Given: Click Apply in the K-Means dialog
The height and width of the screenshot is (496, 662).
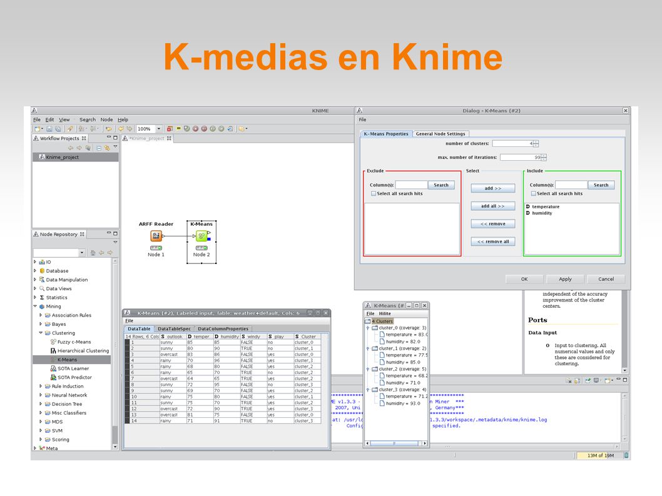Looking at the screenshot, I should click(x=565, y=279).
